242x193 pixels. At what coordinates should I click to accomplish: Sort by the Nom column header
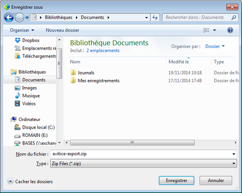(75, 62)
